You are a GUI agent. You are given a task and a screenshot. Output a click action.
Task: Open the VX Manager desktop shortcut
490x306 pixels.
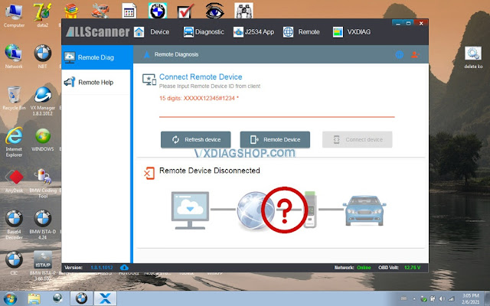43,101
